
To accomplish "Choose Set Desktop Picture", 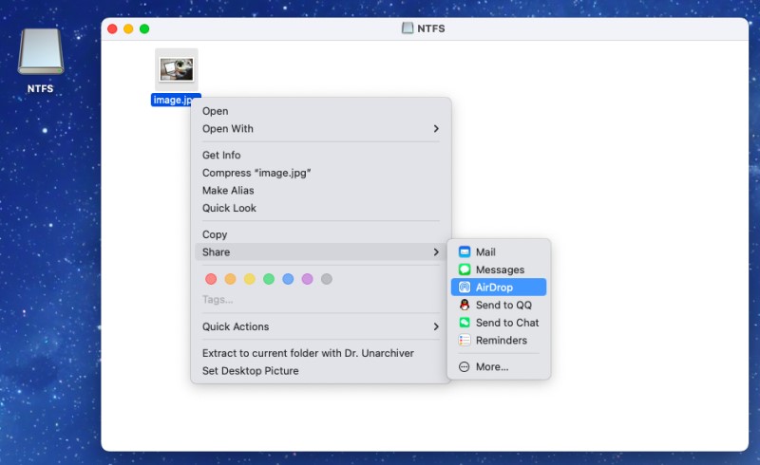I will (x=321, y=370).
